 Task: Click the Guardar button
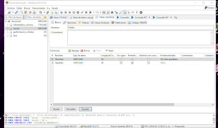[85, 109]
